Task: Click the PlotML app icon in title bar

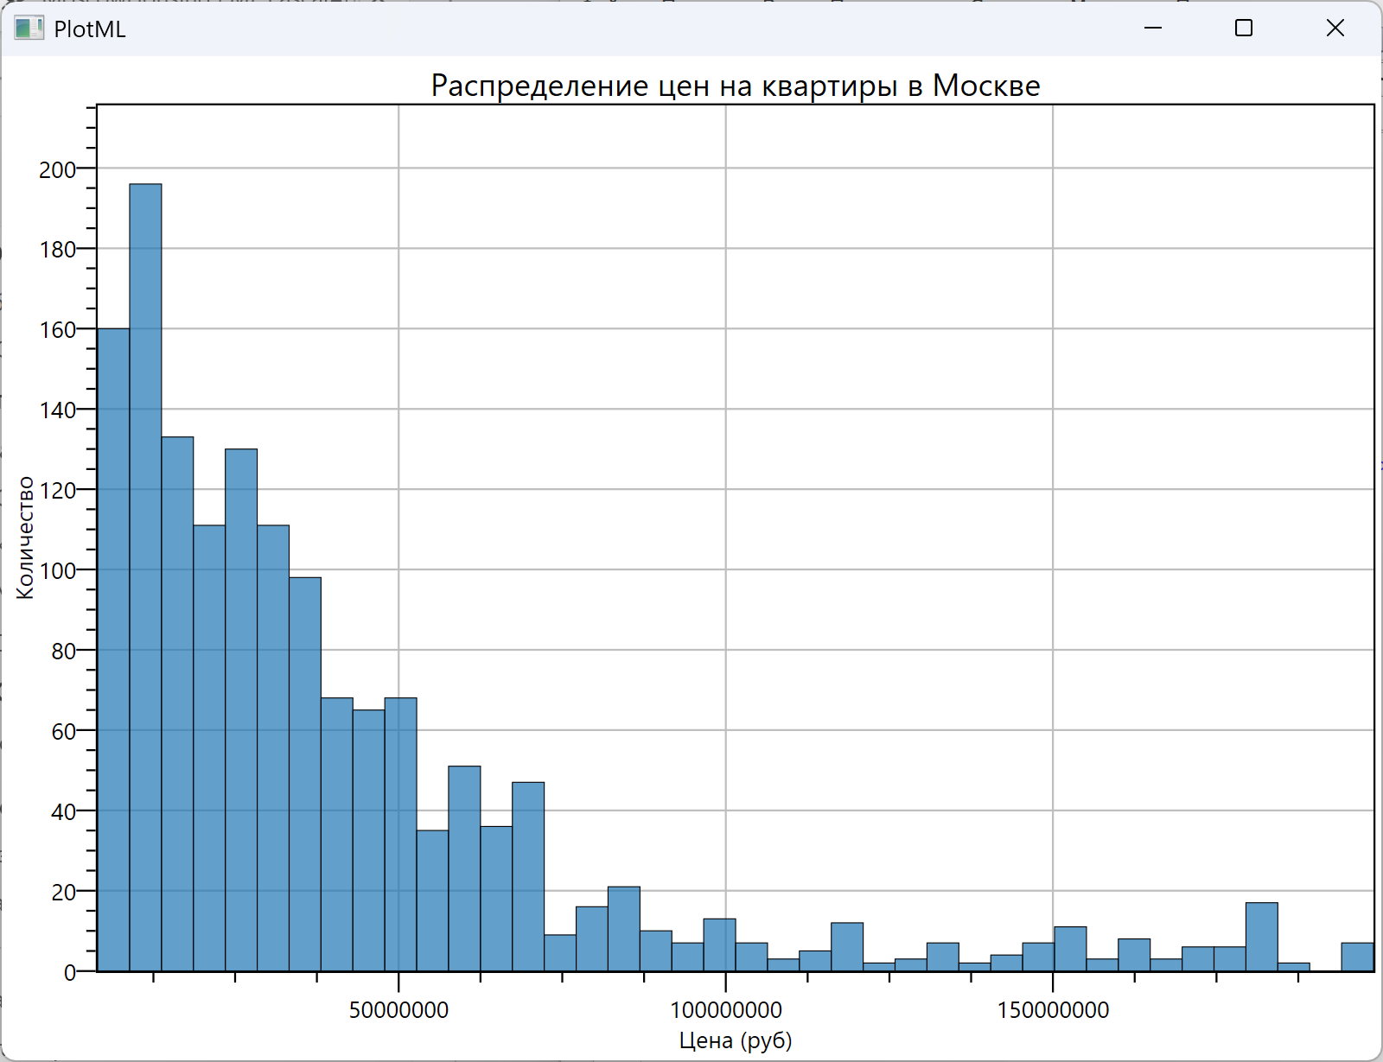Action: [29, 29]
